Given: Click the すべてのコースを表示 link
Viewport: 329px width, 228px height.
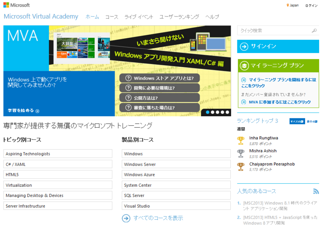Looking at the screenshot, I should coord(158,218).
